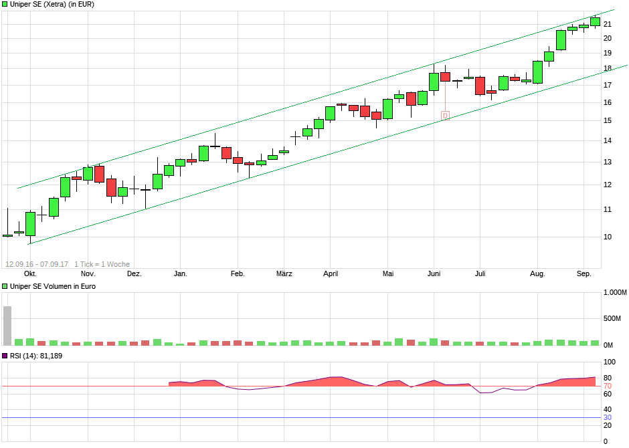The width and height of the screenshot is (629, 448).
Task: Click the red RSI threshold label 70
Action: pyautogui.click(x=608, y=386)
